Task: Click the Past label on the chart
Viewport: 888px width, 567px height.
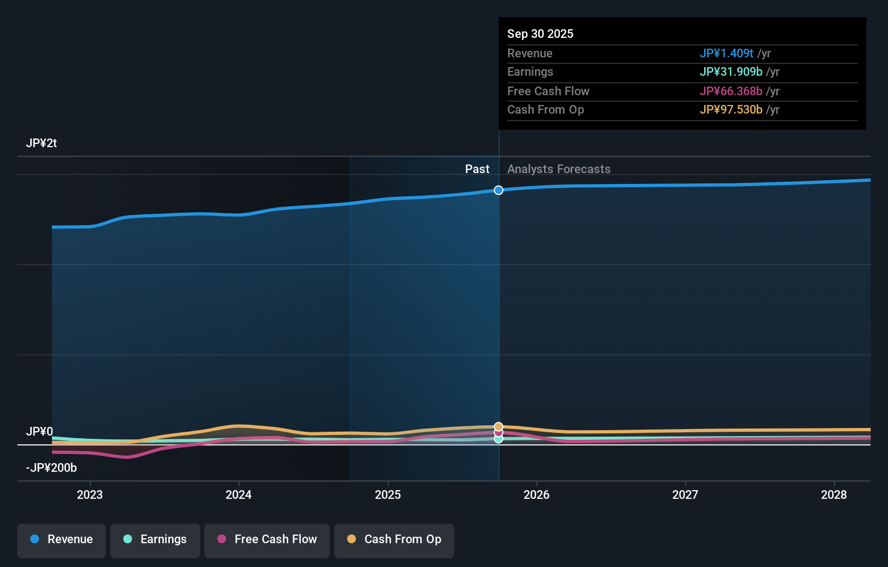Action: (477, 169)
